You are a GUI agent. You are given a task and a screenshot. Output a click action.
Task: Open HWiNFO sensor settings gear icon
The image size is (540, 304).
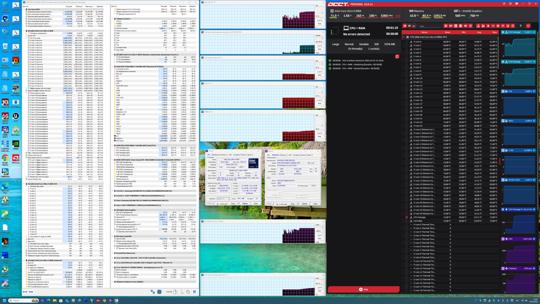coord(188,292)
